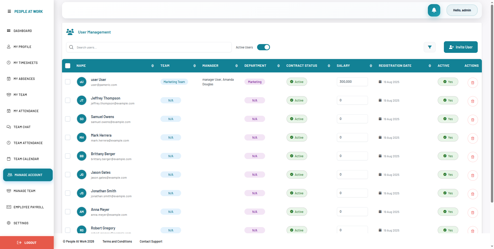This screenshot has height=249, width=494.
Task: Open the filter funnel icon
Action: coord(429,47)
